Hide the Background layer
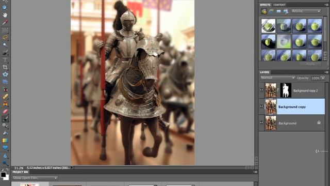This screenshot has height=186, width=330. tap(261, 122)
